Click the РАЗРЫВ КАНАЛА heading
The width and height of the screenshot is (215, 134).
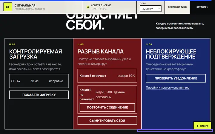pos(101,52)
